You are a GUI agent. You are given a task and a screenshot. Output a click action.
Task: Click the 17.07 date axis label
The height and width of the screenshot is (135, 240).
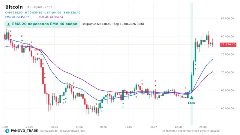pyautogui.click(x=129, y=127)
